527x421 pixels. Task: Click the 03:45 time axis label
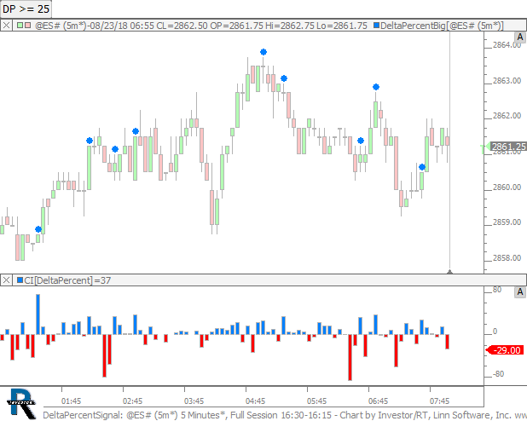click(x=194, y=401)
